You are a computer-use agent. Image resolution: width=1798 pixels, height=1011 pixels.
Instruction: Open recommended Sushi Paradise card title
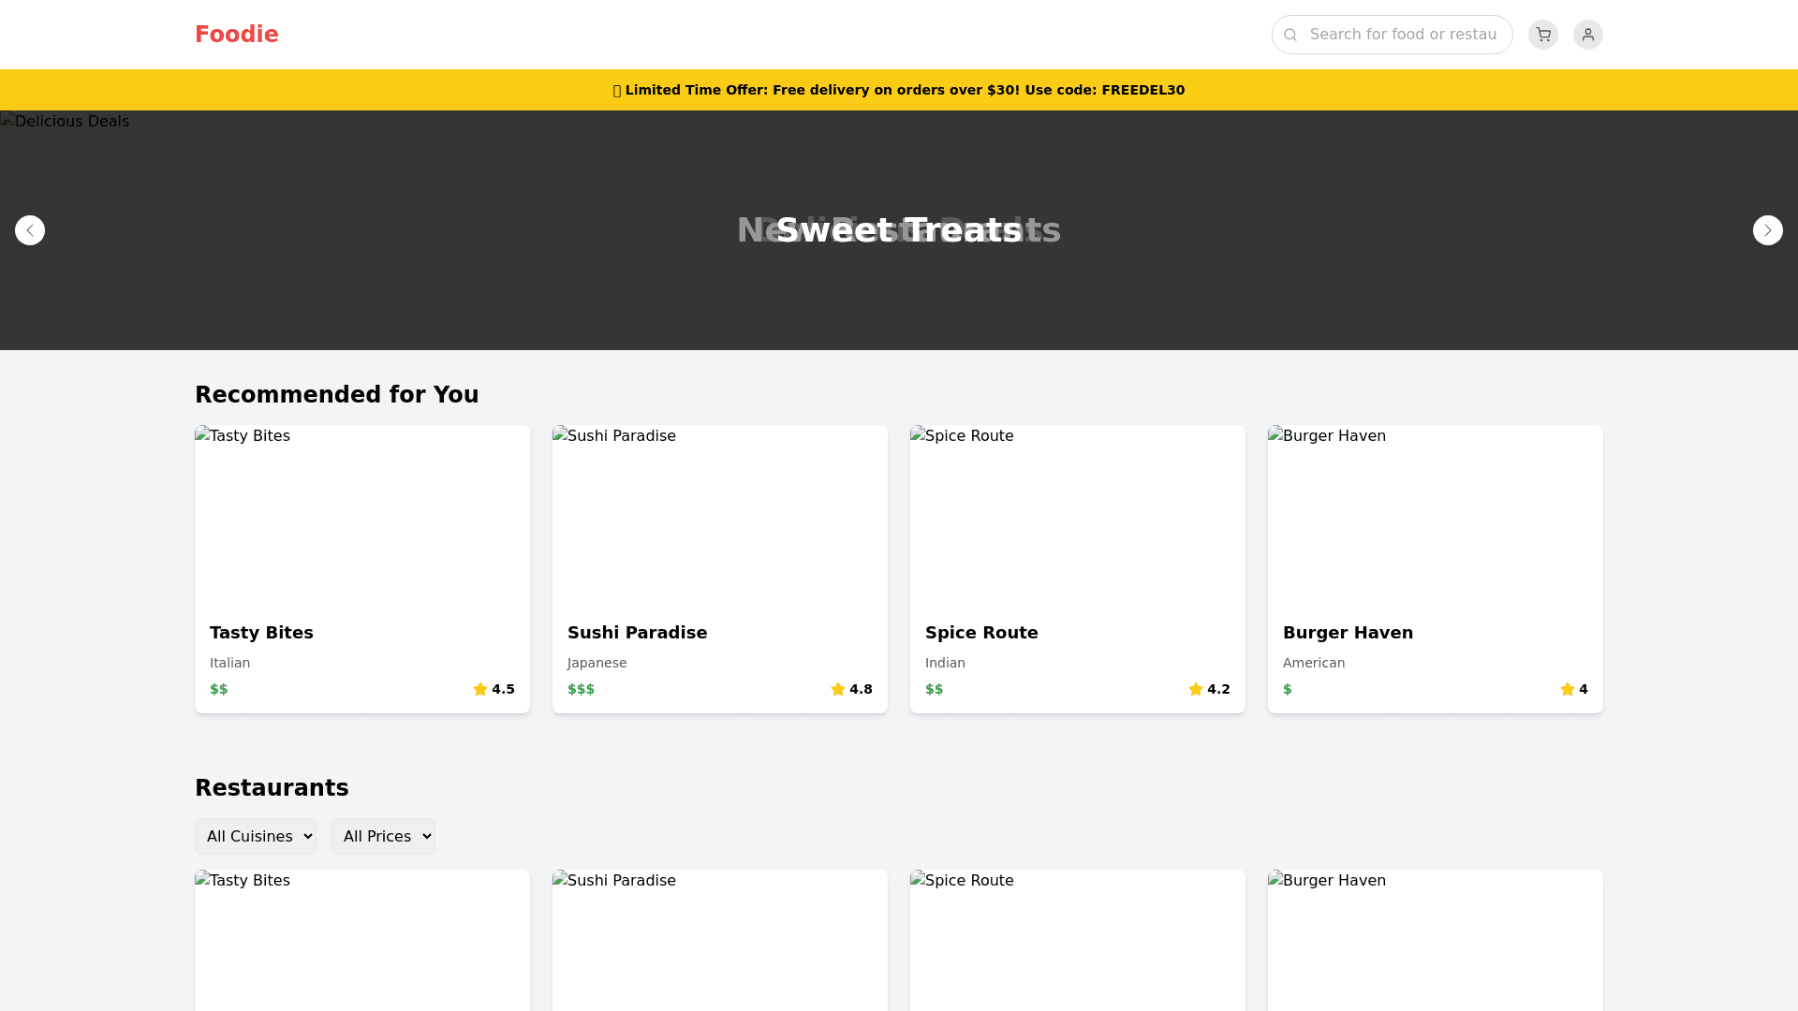[637, 633]
